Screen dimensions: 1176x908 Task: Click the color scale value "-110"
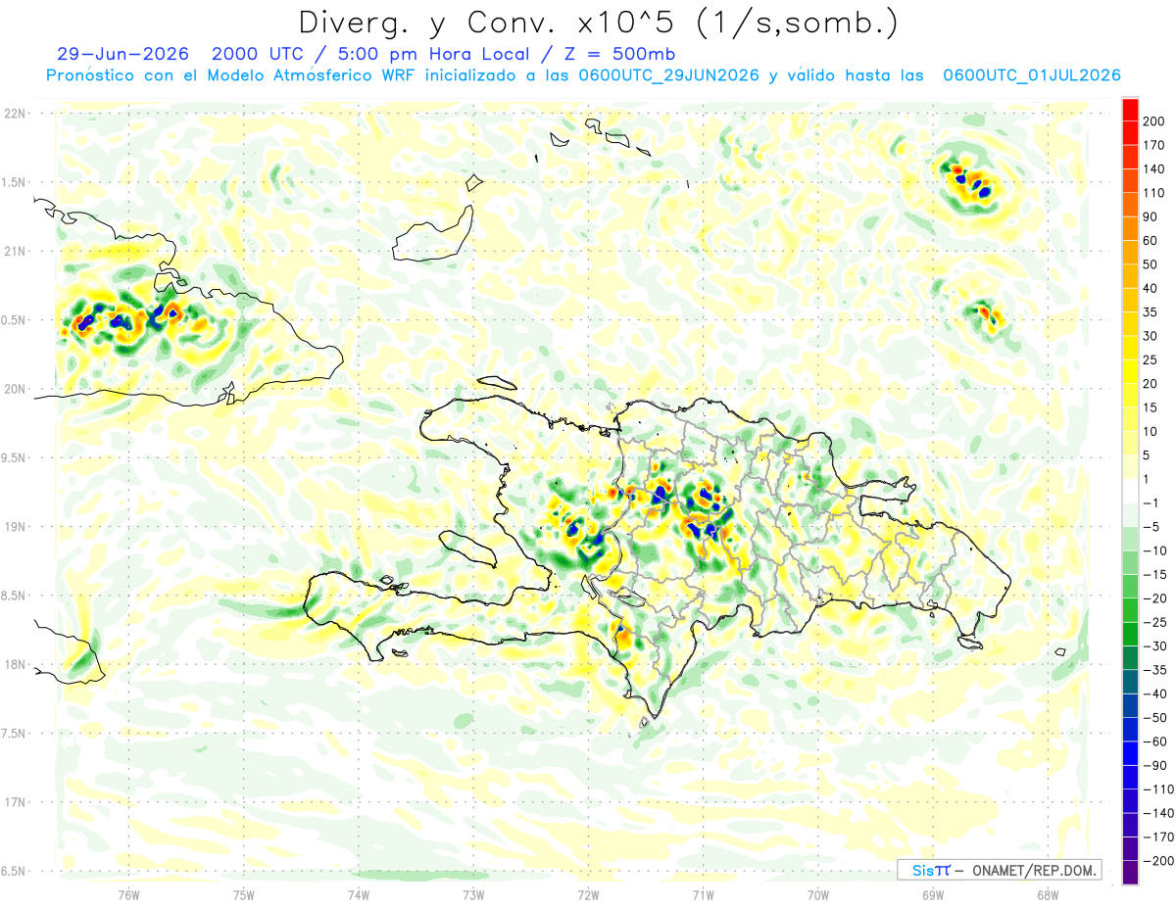(x=1158, y=789)
